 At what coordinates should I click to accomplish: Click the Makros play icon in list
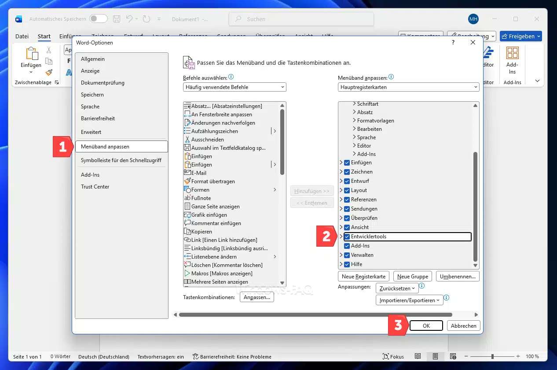[187, 274]
